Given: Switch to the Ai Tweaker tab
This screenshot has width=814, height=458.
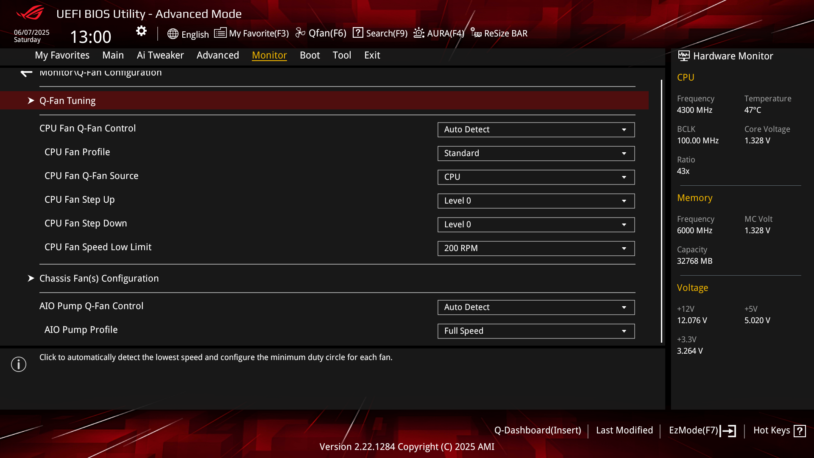Looking at the screenshot, I should point(160,55).
